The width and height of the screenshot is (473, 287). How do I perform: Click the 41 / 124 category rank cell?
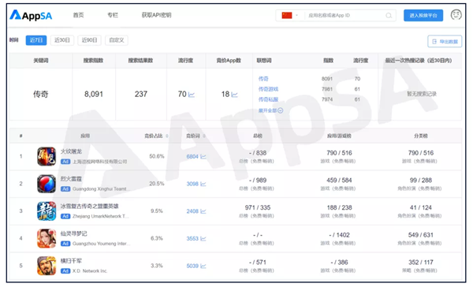point(420,207)
